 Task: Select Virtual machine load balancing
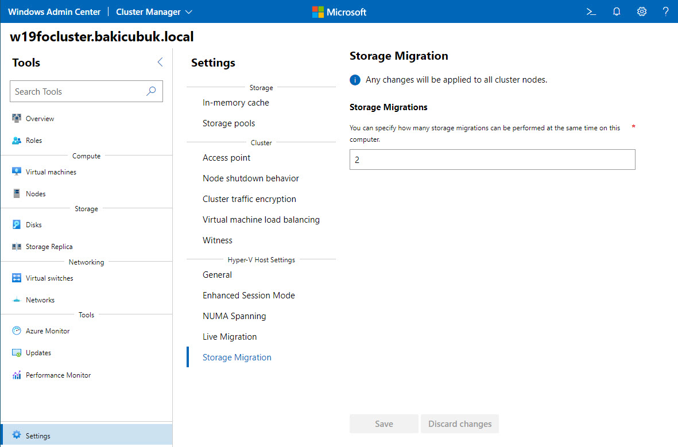[x=261, y=220]
